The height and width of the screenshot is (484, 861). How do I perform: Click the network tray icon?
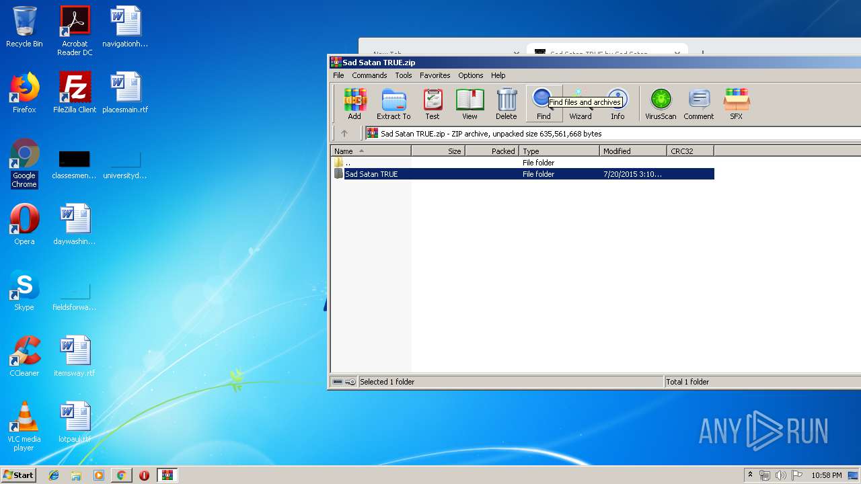(x=765, y=475)
